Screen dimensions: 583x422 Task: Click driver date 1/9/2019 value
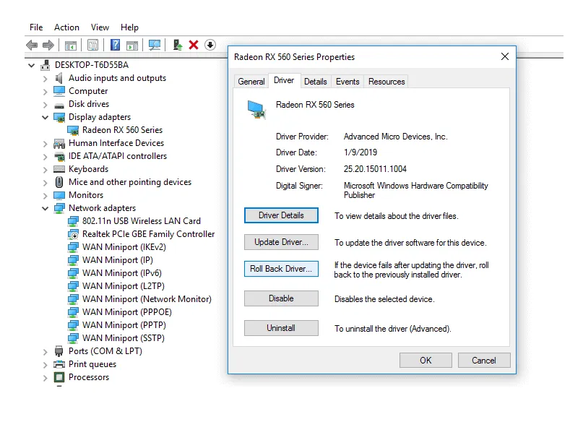click(x=360, y=152)
